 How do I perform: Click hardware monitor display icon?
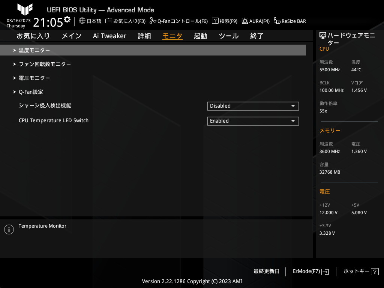pyautogui.click(x=323, y=36)
